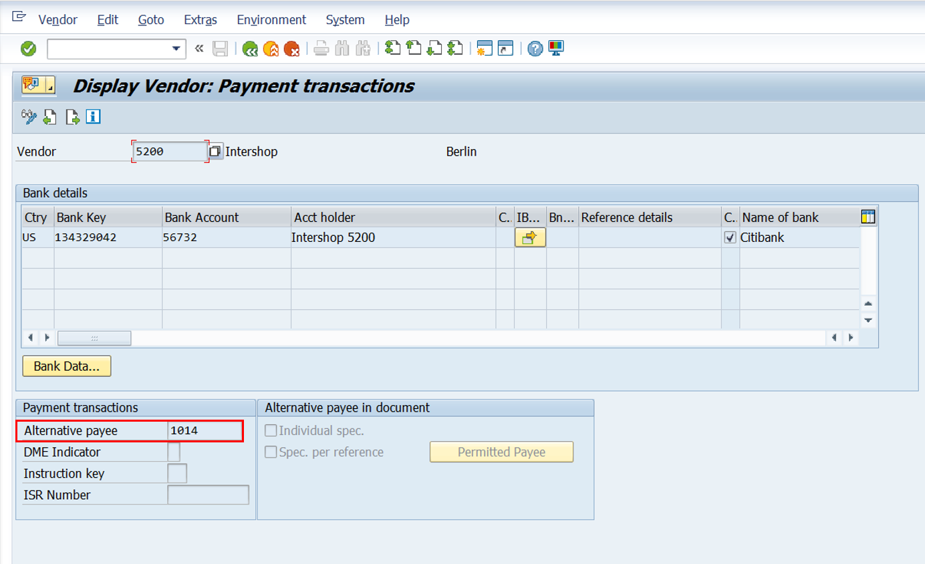925x564 pixels.
Task: Click the Alternative payee input field
Action: point(204,430)
